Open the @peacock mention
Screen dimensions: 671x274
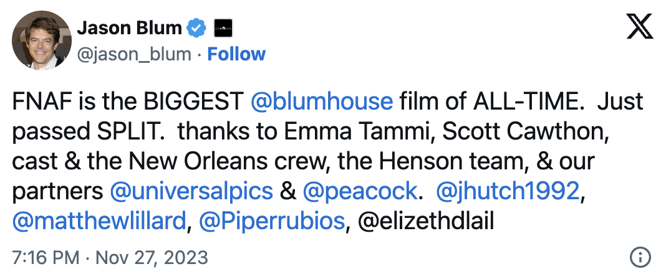click(359, 191)
